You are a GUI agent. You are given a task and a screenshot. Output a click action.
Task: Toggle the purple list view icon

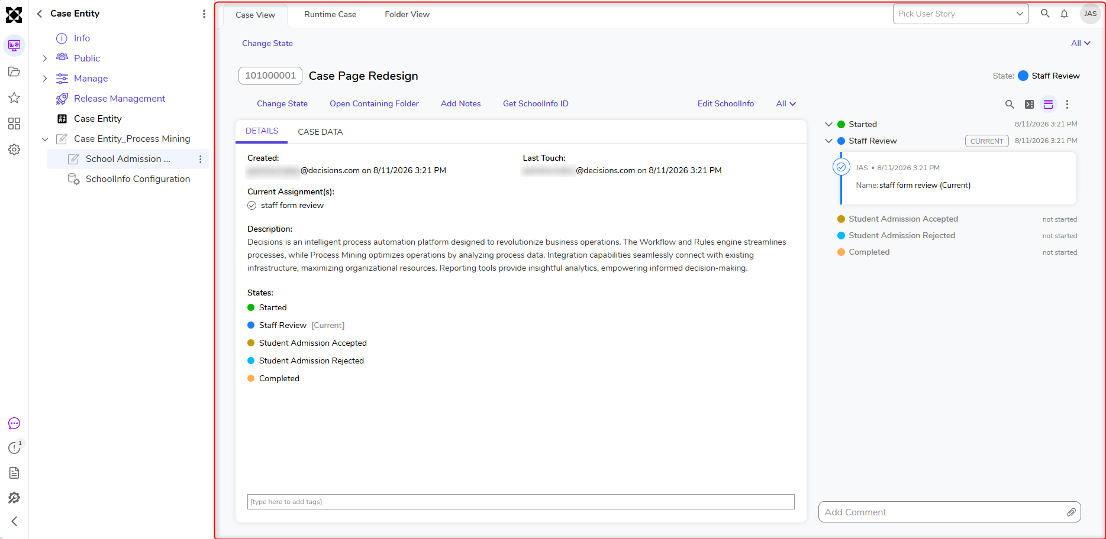point(1048,104)
